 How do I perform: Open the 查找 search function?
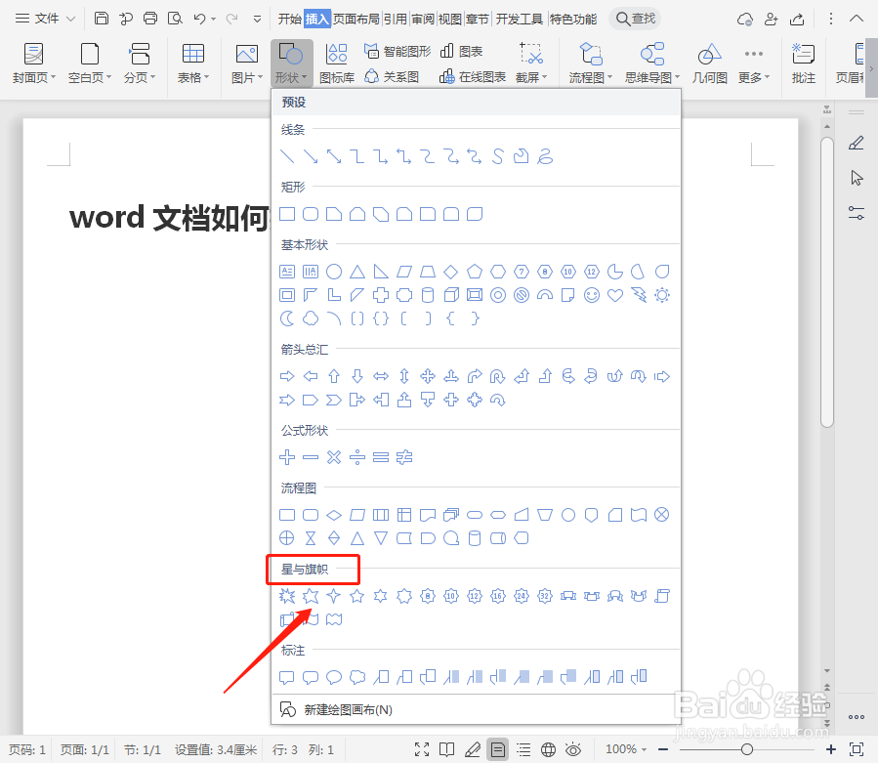coord(633,18)
